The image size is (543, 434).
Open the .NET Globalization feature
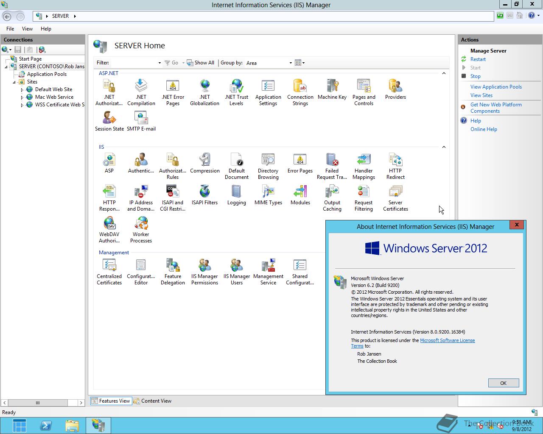204,92
